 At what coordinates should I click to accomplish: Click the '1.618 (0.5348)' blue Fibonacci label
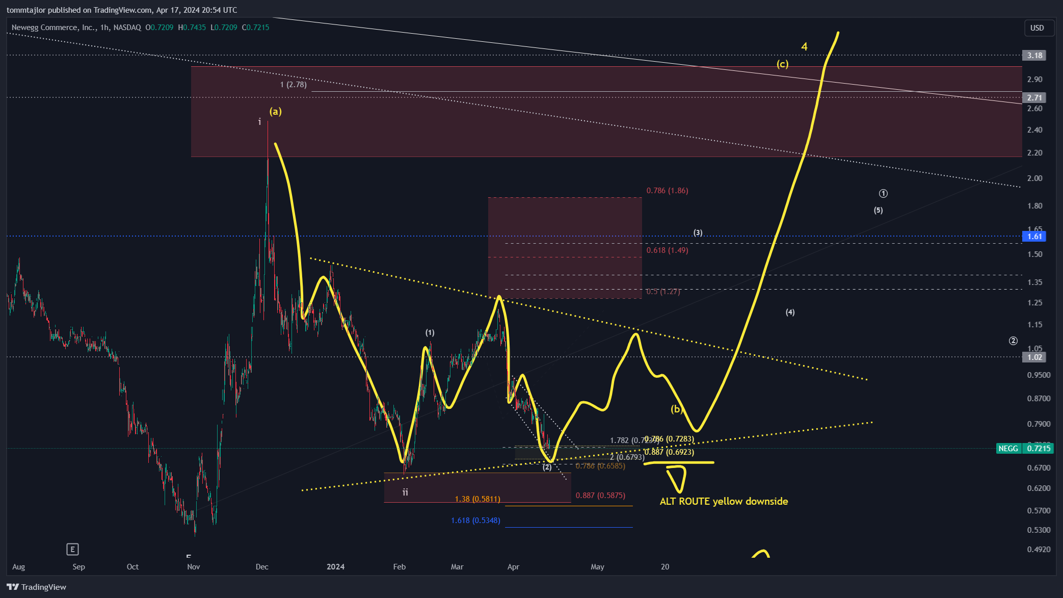click(475, 521)
